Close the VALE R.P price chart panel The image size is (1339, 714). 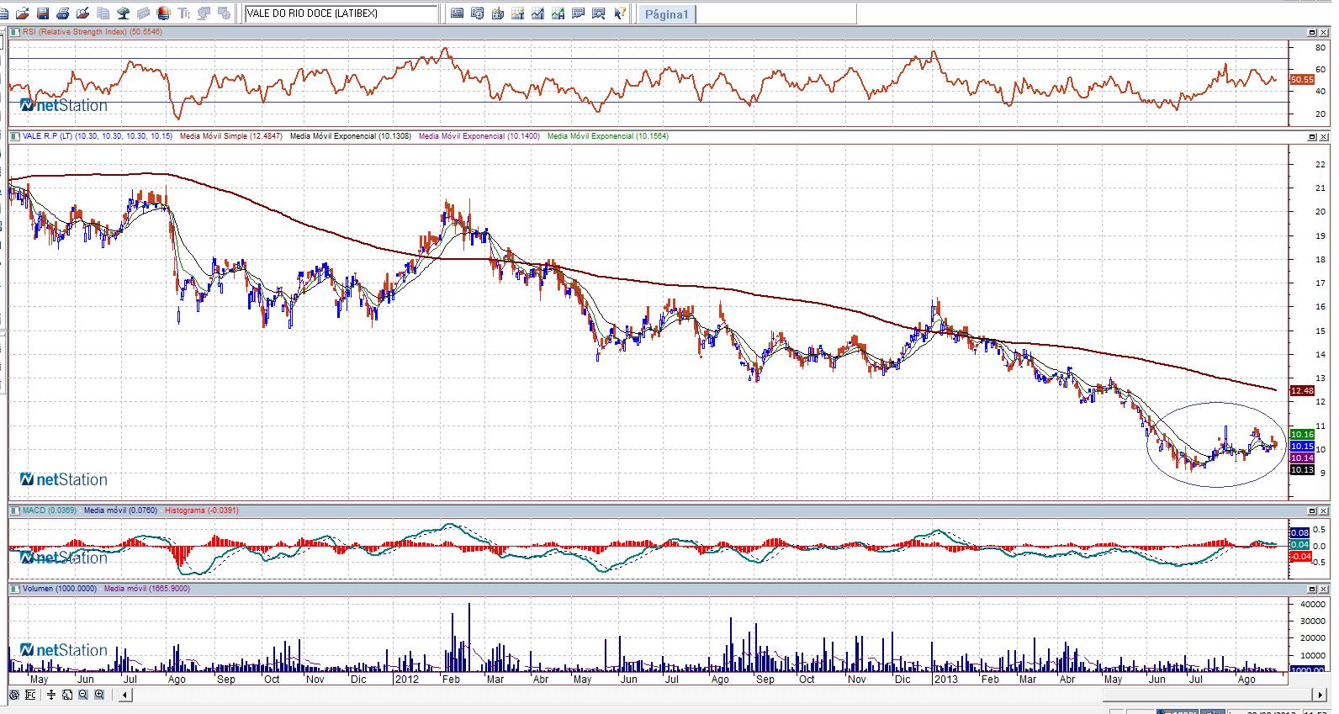pyautogui.click(x=1324, y=136)
